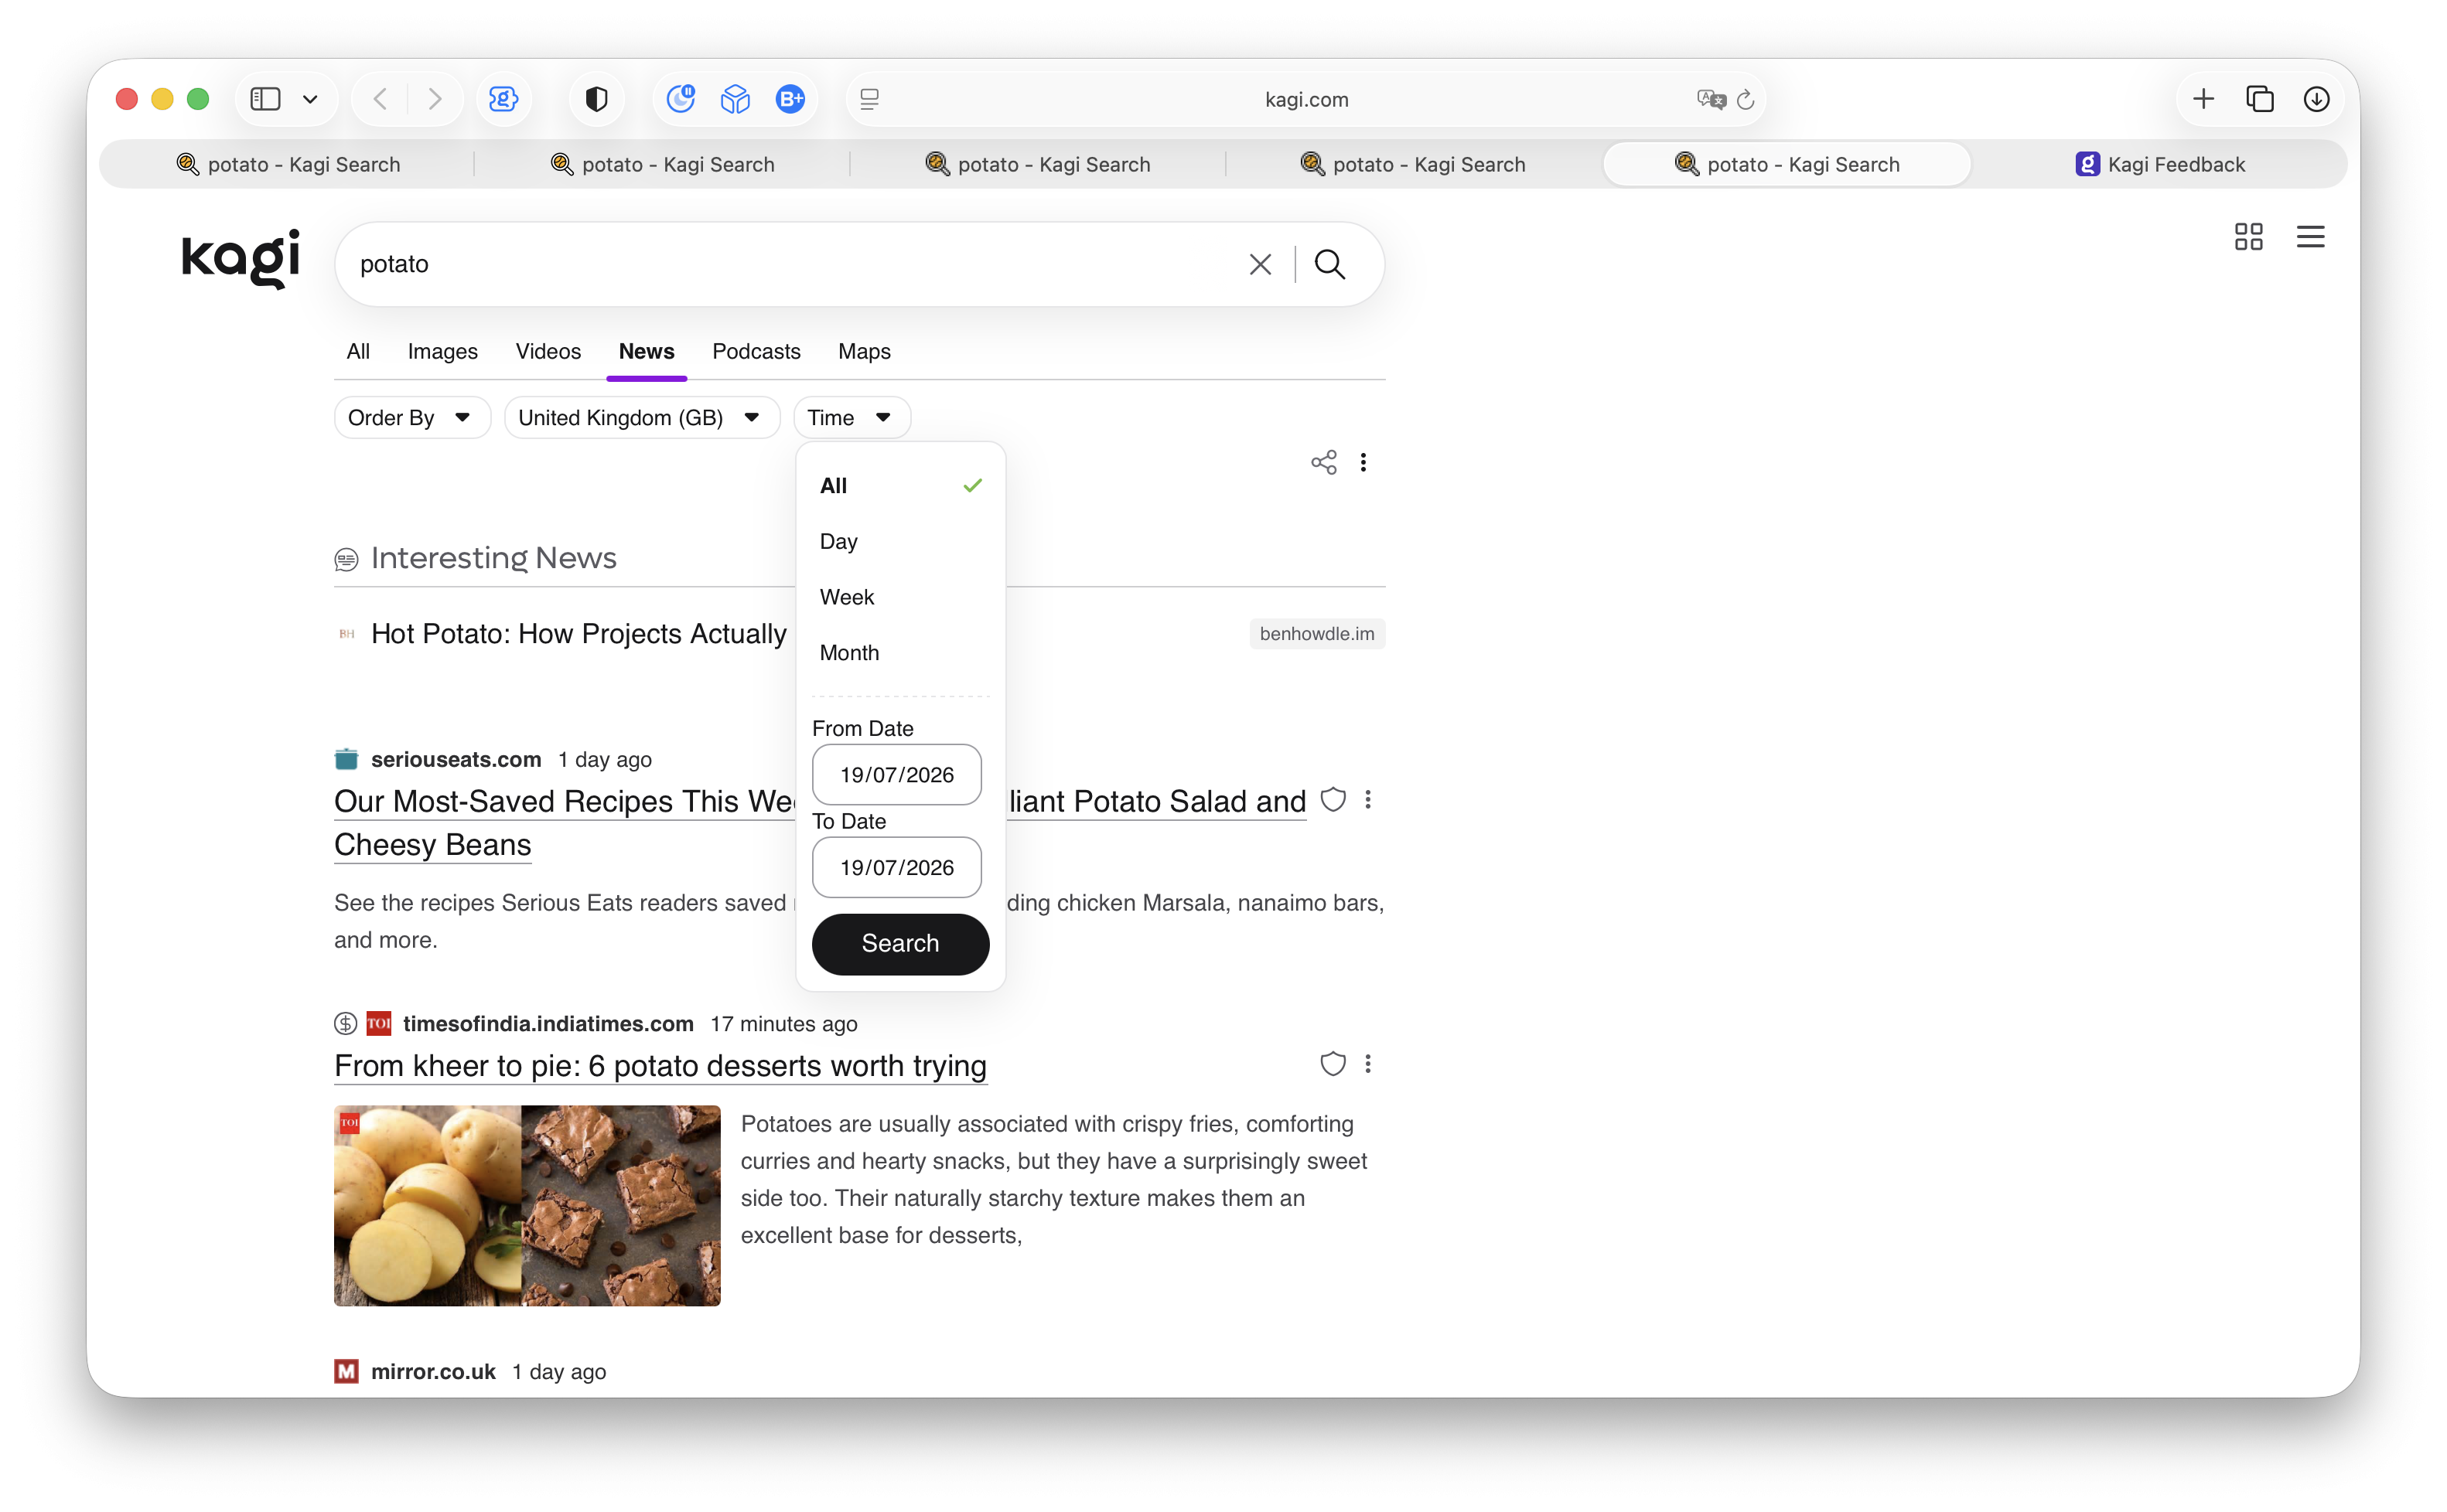
Task: Click the shield icon beside potato desserts result
Action: [1333, 1064]
